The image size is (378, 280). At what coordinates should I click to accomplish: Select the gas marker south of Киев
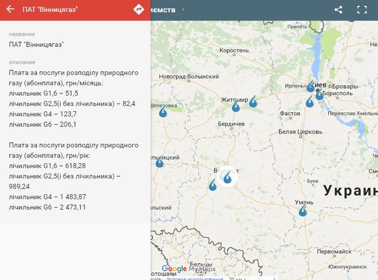pos(310,102)
